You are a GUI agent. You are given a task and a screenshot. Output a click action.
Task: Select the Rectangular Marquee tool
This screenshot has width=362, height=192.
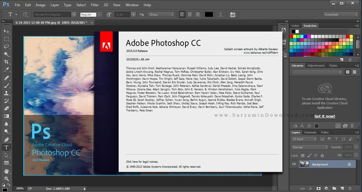(x=6, y=39)
